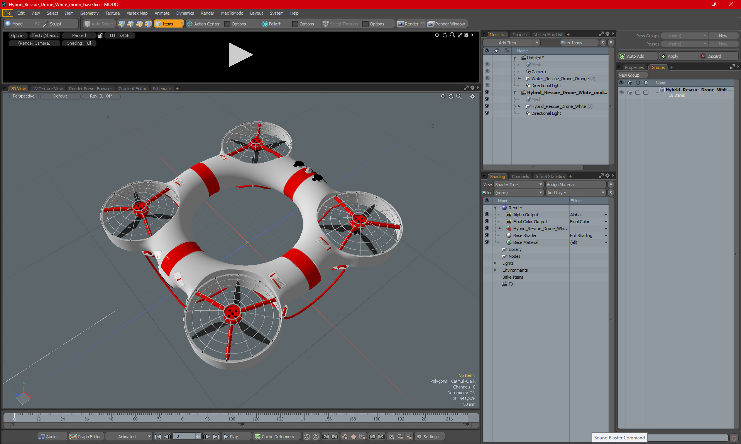Toggle Base Shader visibility

pos(487,235)
